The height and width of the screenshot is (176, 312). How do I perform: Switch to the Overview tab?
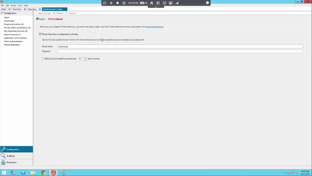point(17,9)
